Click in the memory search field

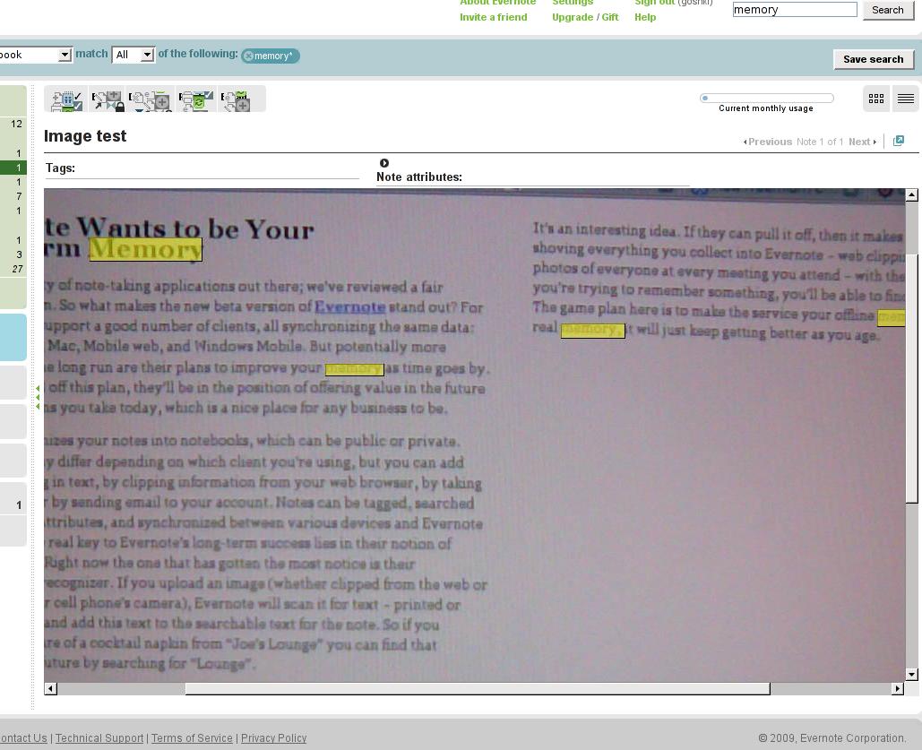click(x=795, y=10)
